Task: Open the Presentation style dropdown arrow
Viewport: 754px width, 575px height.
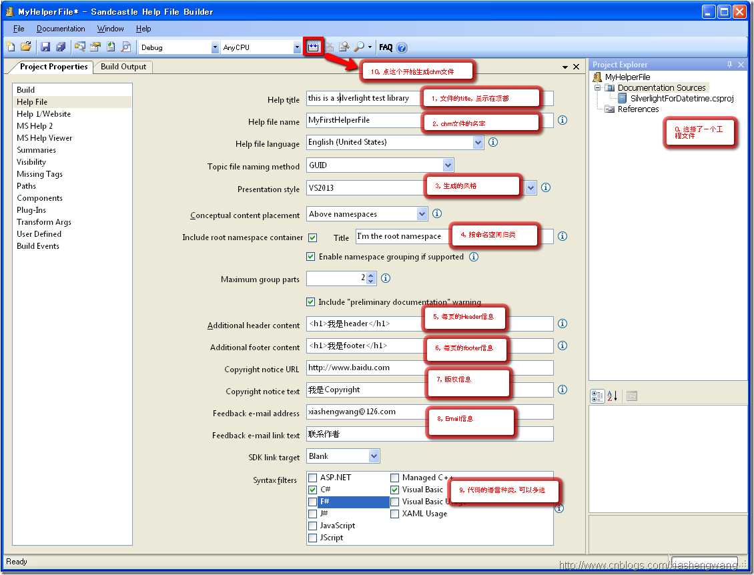Action: pyautogui.click(x=530, y=187)
